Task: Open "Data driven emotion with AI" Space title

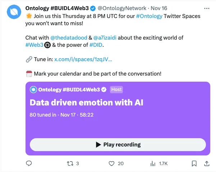Action: pyautogui.click(x=86, y=103)
